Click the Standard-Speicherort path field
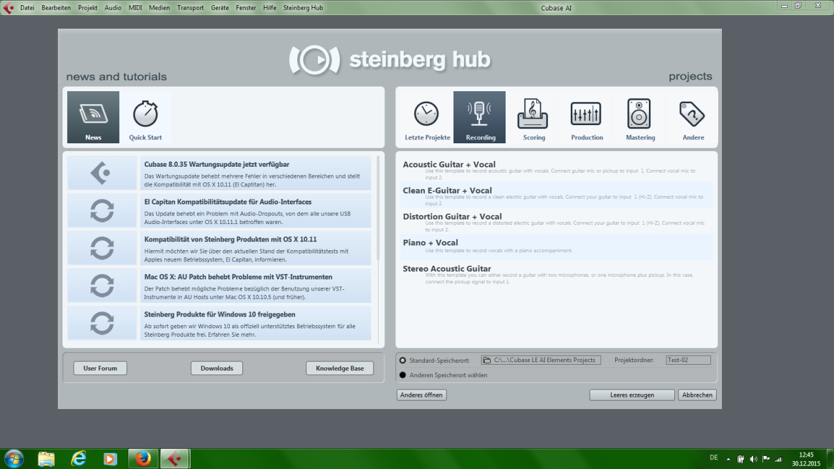The height and width of the screenshot is (469, 834). click(541, 360)
